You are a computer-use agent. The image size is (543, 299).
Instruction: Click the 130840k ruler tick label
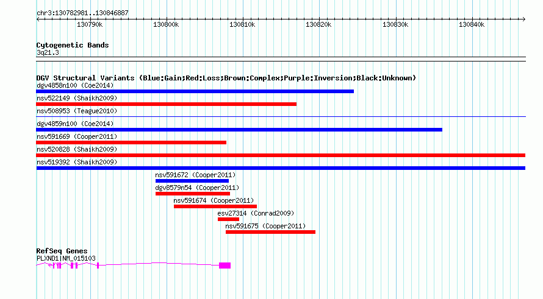(x=472, y=24)
